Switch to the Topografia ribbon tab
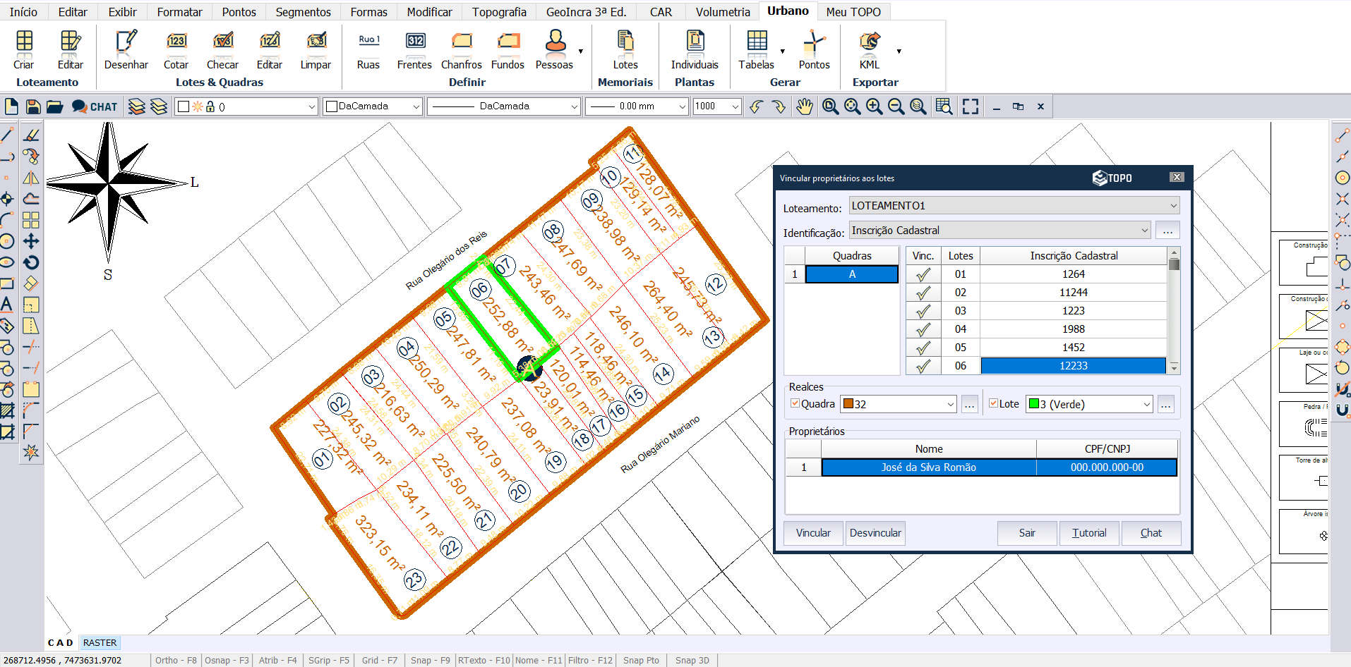Screen dimensions: 1351x667 point(499,12)
